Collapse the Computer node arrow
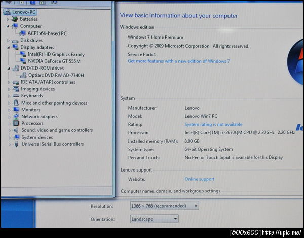 (x=8, y=26)
